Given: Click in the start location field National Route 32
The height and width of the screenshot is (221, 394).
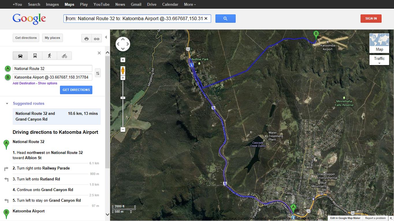Looking at the screenshot, I should [x=53, y=69].
